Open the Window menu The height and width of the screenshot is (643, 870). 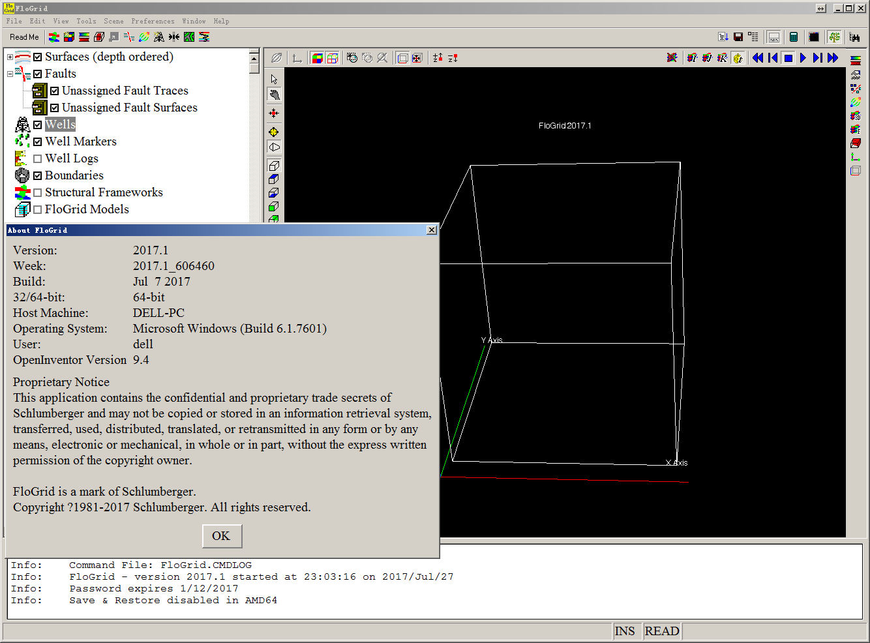(194, 21)
